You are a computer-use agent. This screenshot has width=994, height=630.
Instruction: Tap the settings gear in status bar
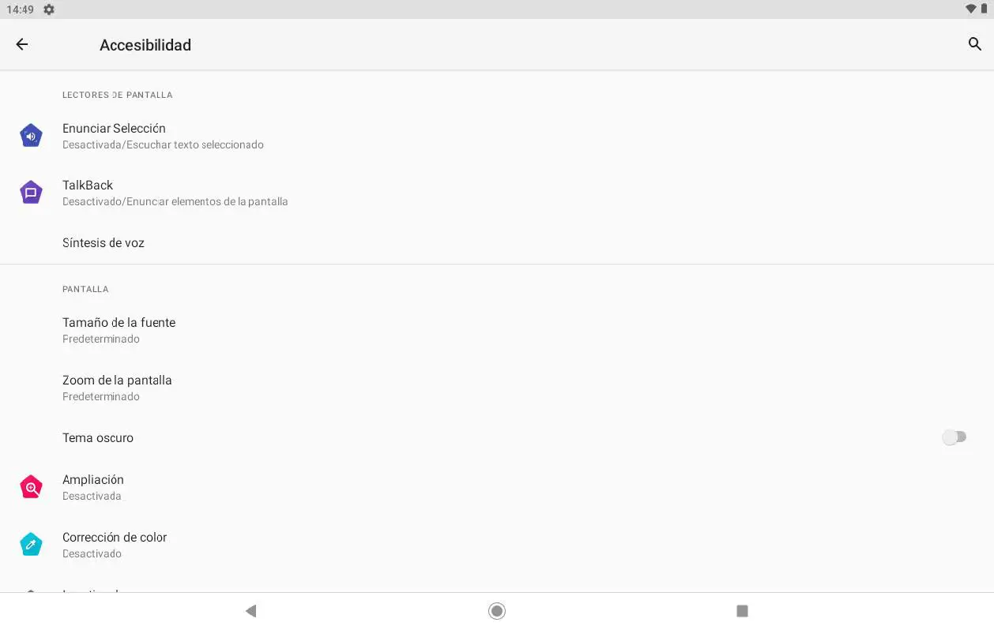[x=49, y=9]
